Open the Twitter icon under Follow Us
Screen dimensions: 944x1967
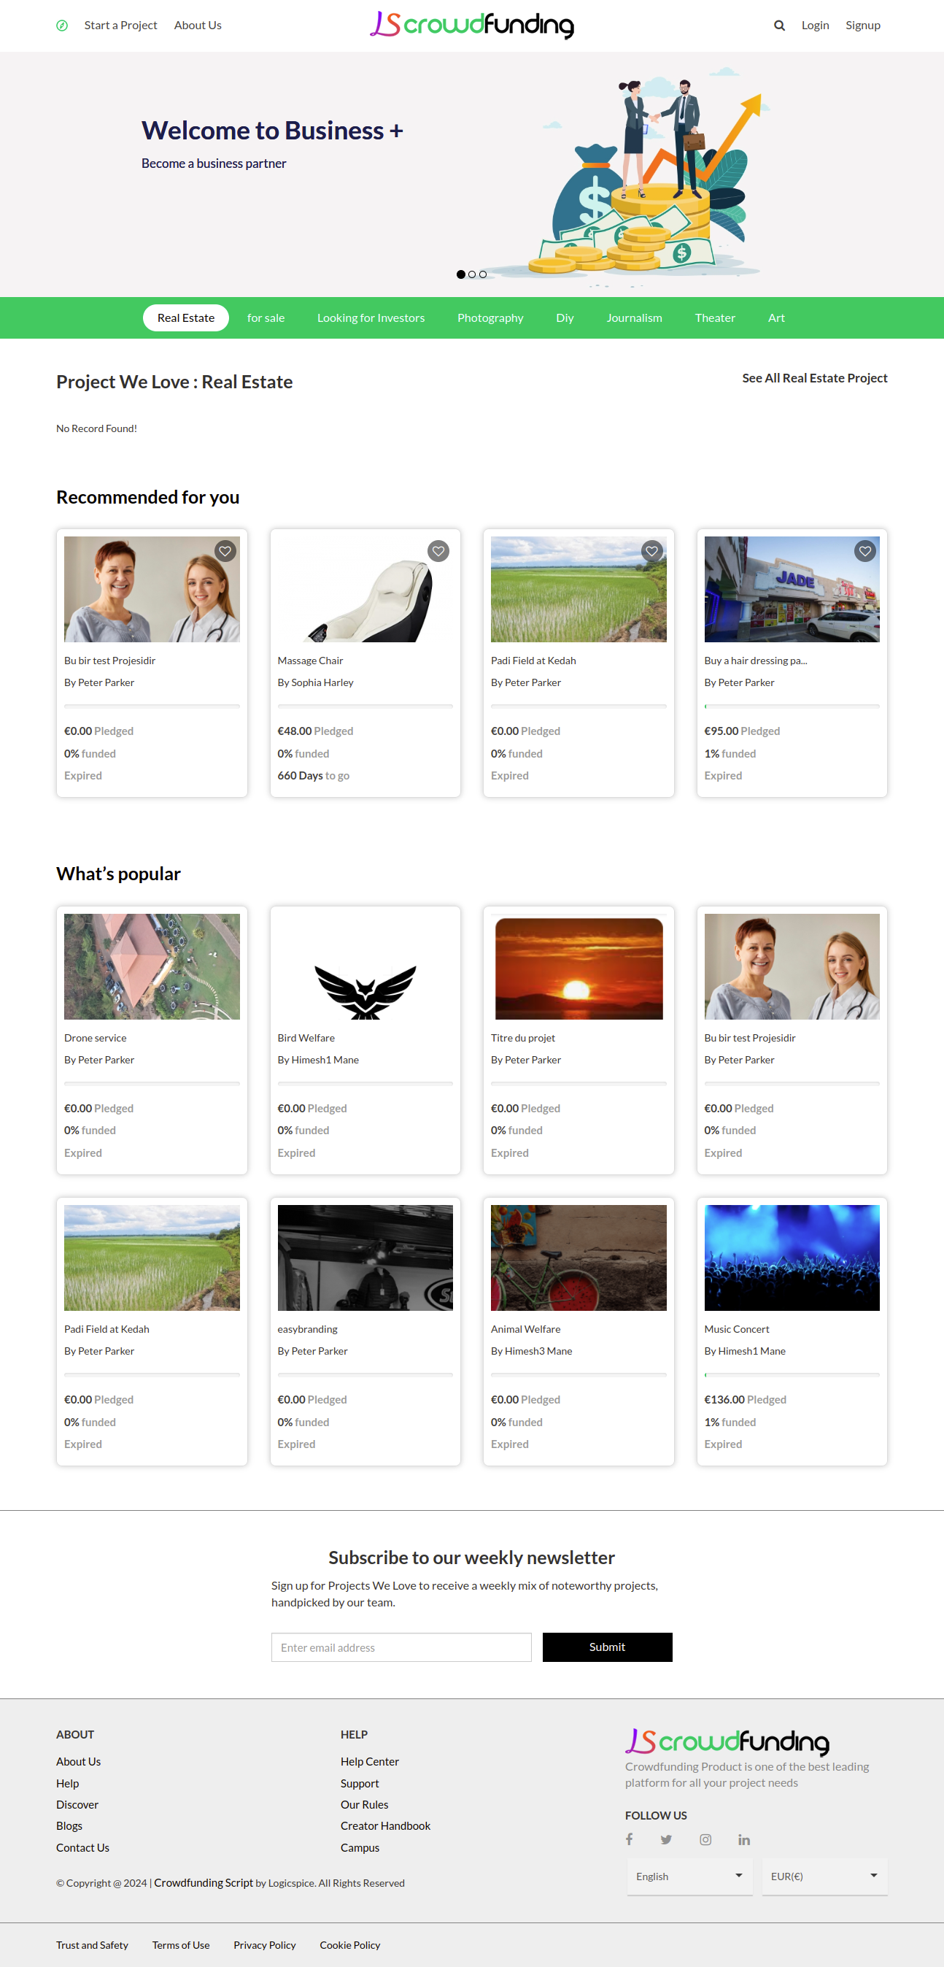pos(666,1839)
